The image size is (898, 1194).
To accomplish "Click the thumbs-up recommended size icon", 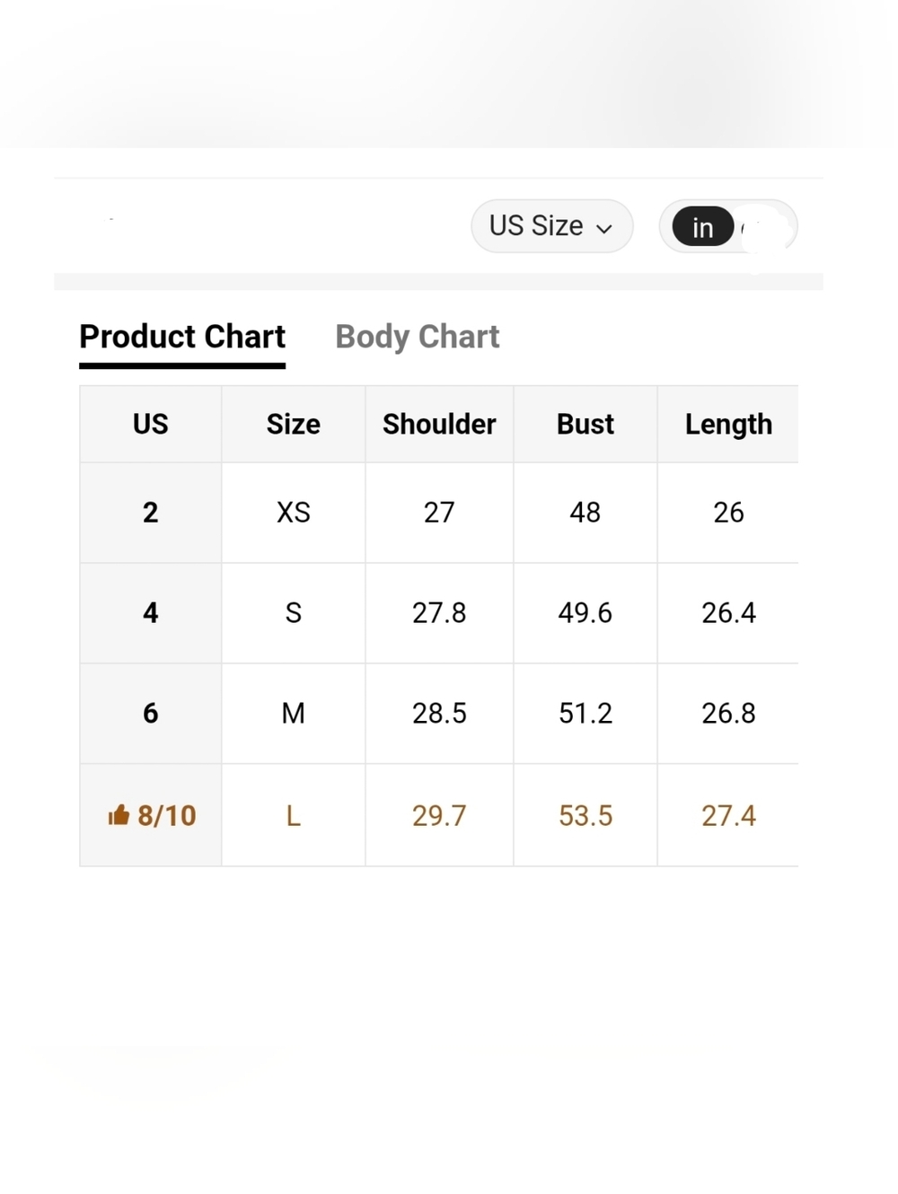I will click(x=119, y=815).
